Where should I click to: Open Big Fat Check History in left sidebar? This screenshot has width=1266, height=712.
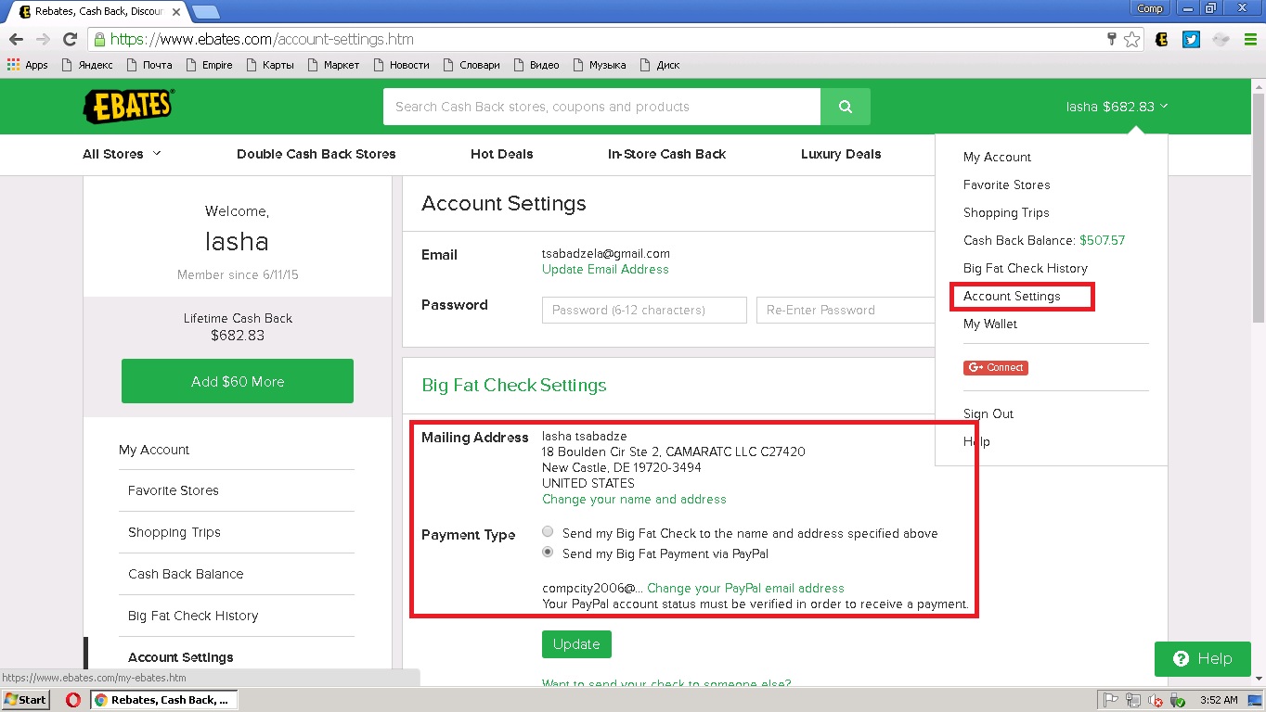click(x=193, y=617)
